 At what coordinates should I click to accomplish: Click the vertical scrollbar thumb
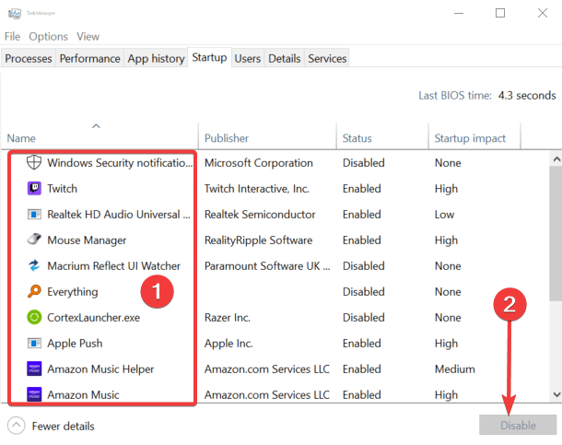tap(556, 235)
